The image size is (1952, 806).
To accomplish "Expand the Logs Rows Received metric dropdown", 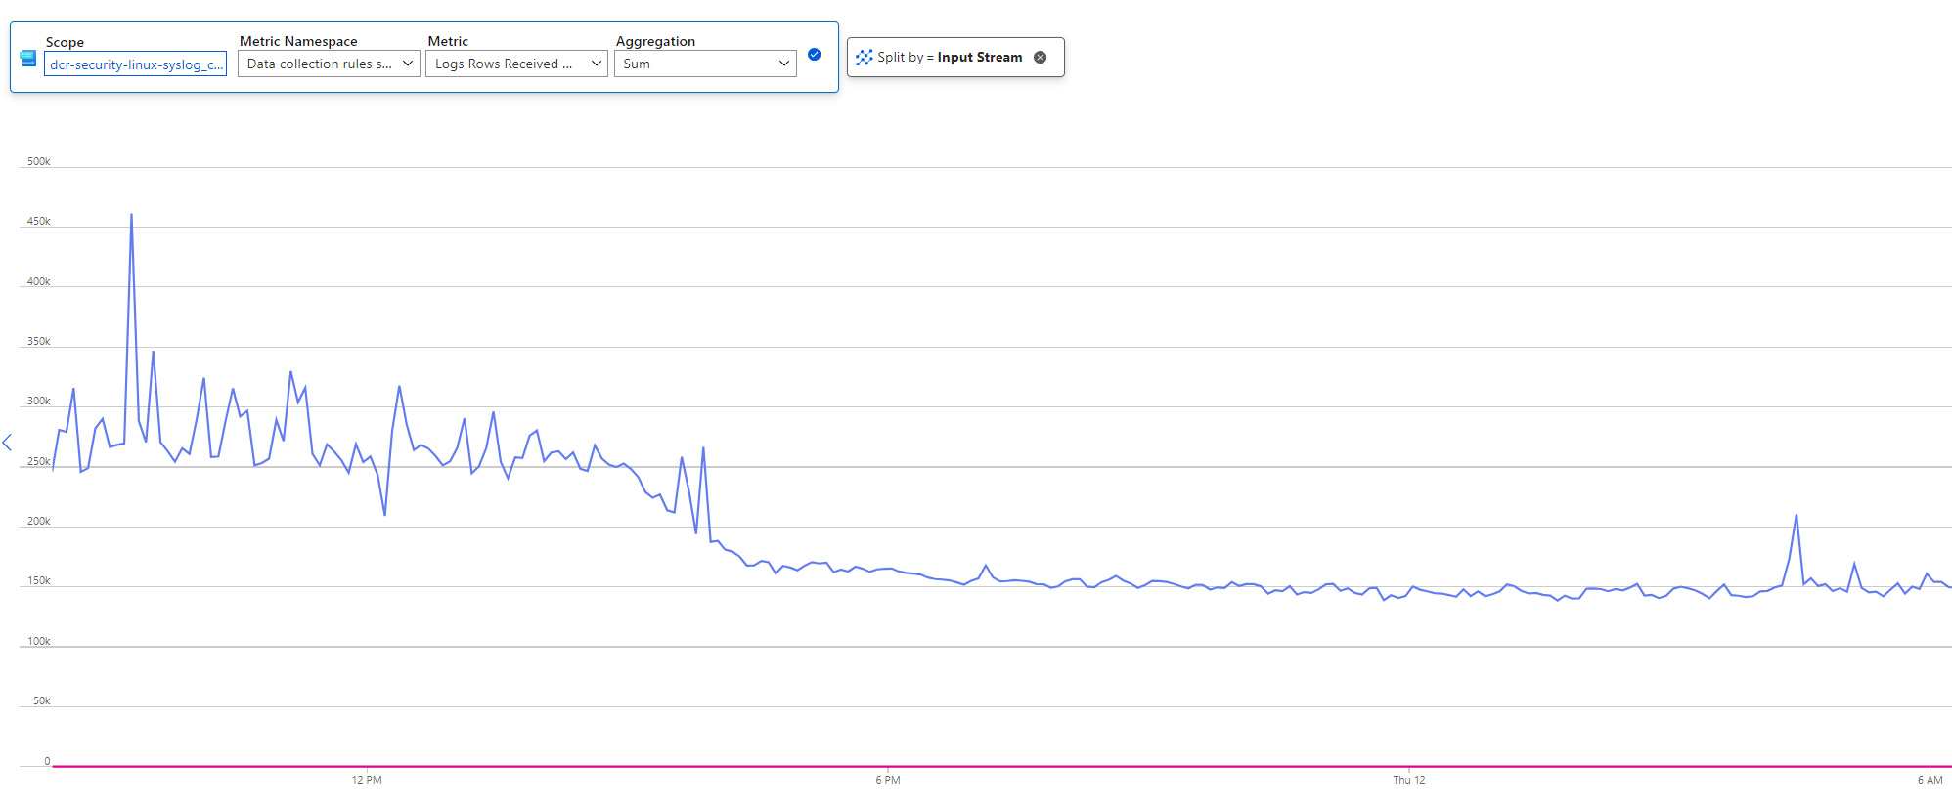I will pos(516,64).
